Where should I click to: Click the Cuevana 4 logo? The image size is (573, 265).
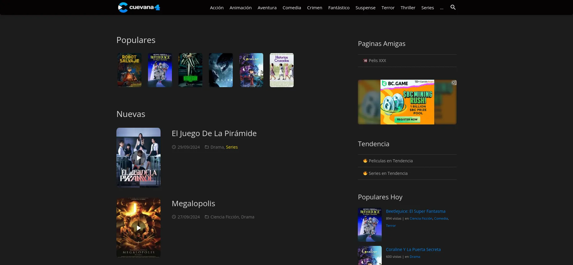point(139,7)
